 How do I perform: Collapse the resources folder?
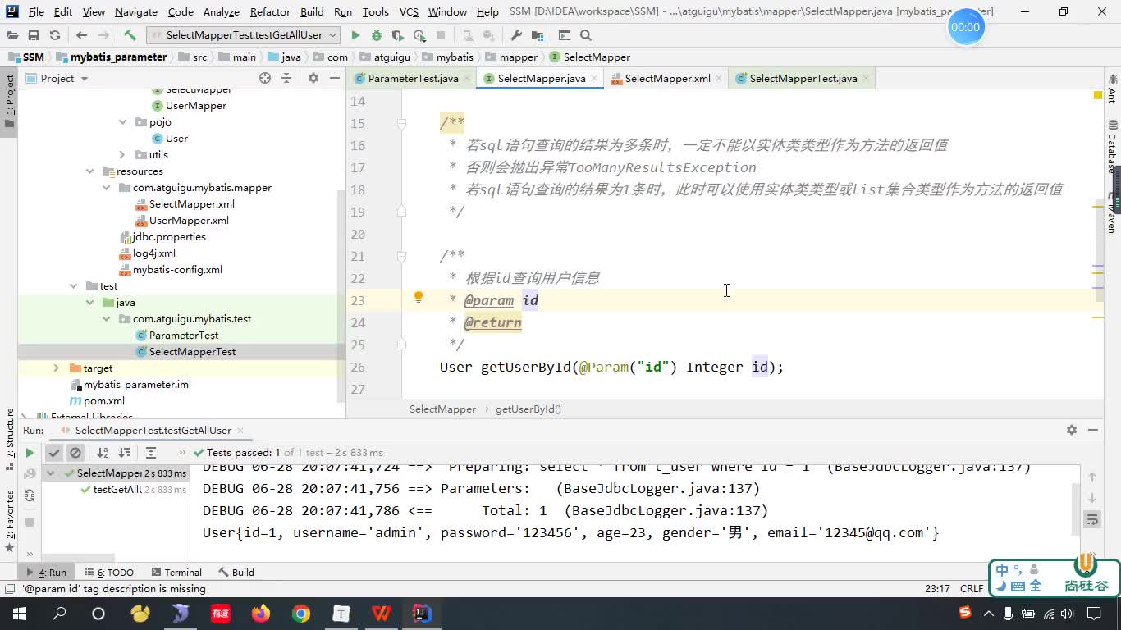tap(89, 171)
